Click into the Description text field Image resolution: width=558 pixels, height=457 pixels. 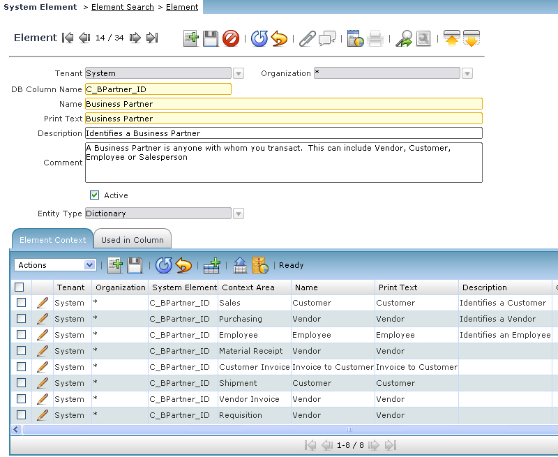[x=283, y=133]
